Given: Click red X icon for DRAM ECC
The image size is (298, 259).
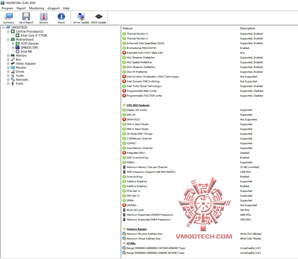Looking at the screenshot, I should (124, 119).
